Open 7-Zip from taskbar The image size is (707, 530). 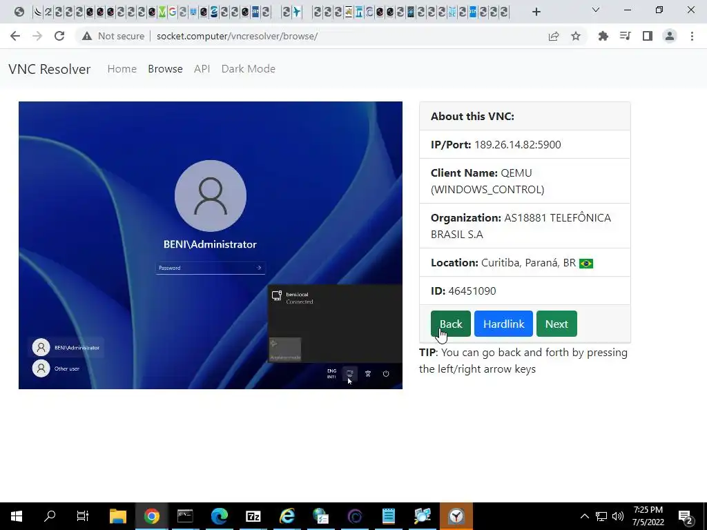pos(253,516)
